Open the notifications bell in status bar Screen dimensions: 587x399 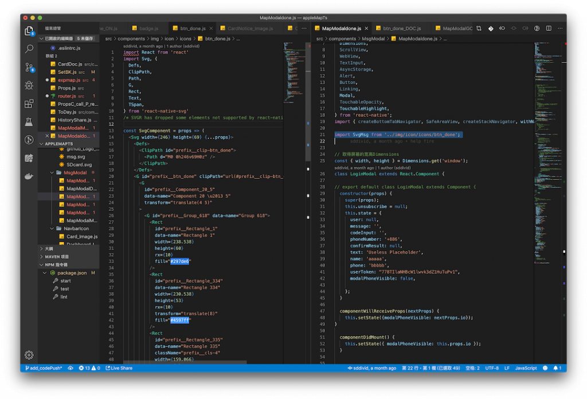(x=557, y=368)
